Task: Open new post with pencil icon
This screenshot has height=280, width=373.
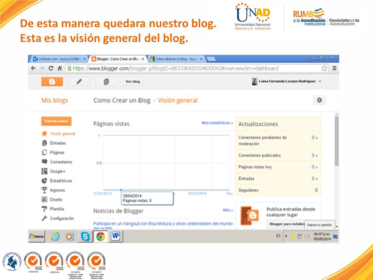Action: 79,81
